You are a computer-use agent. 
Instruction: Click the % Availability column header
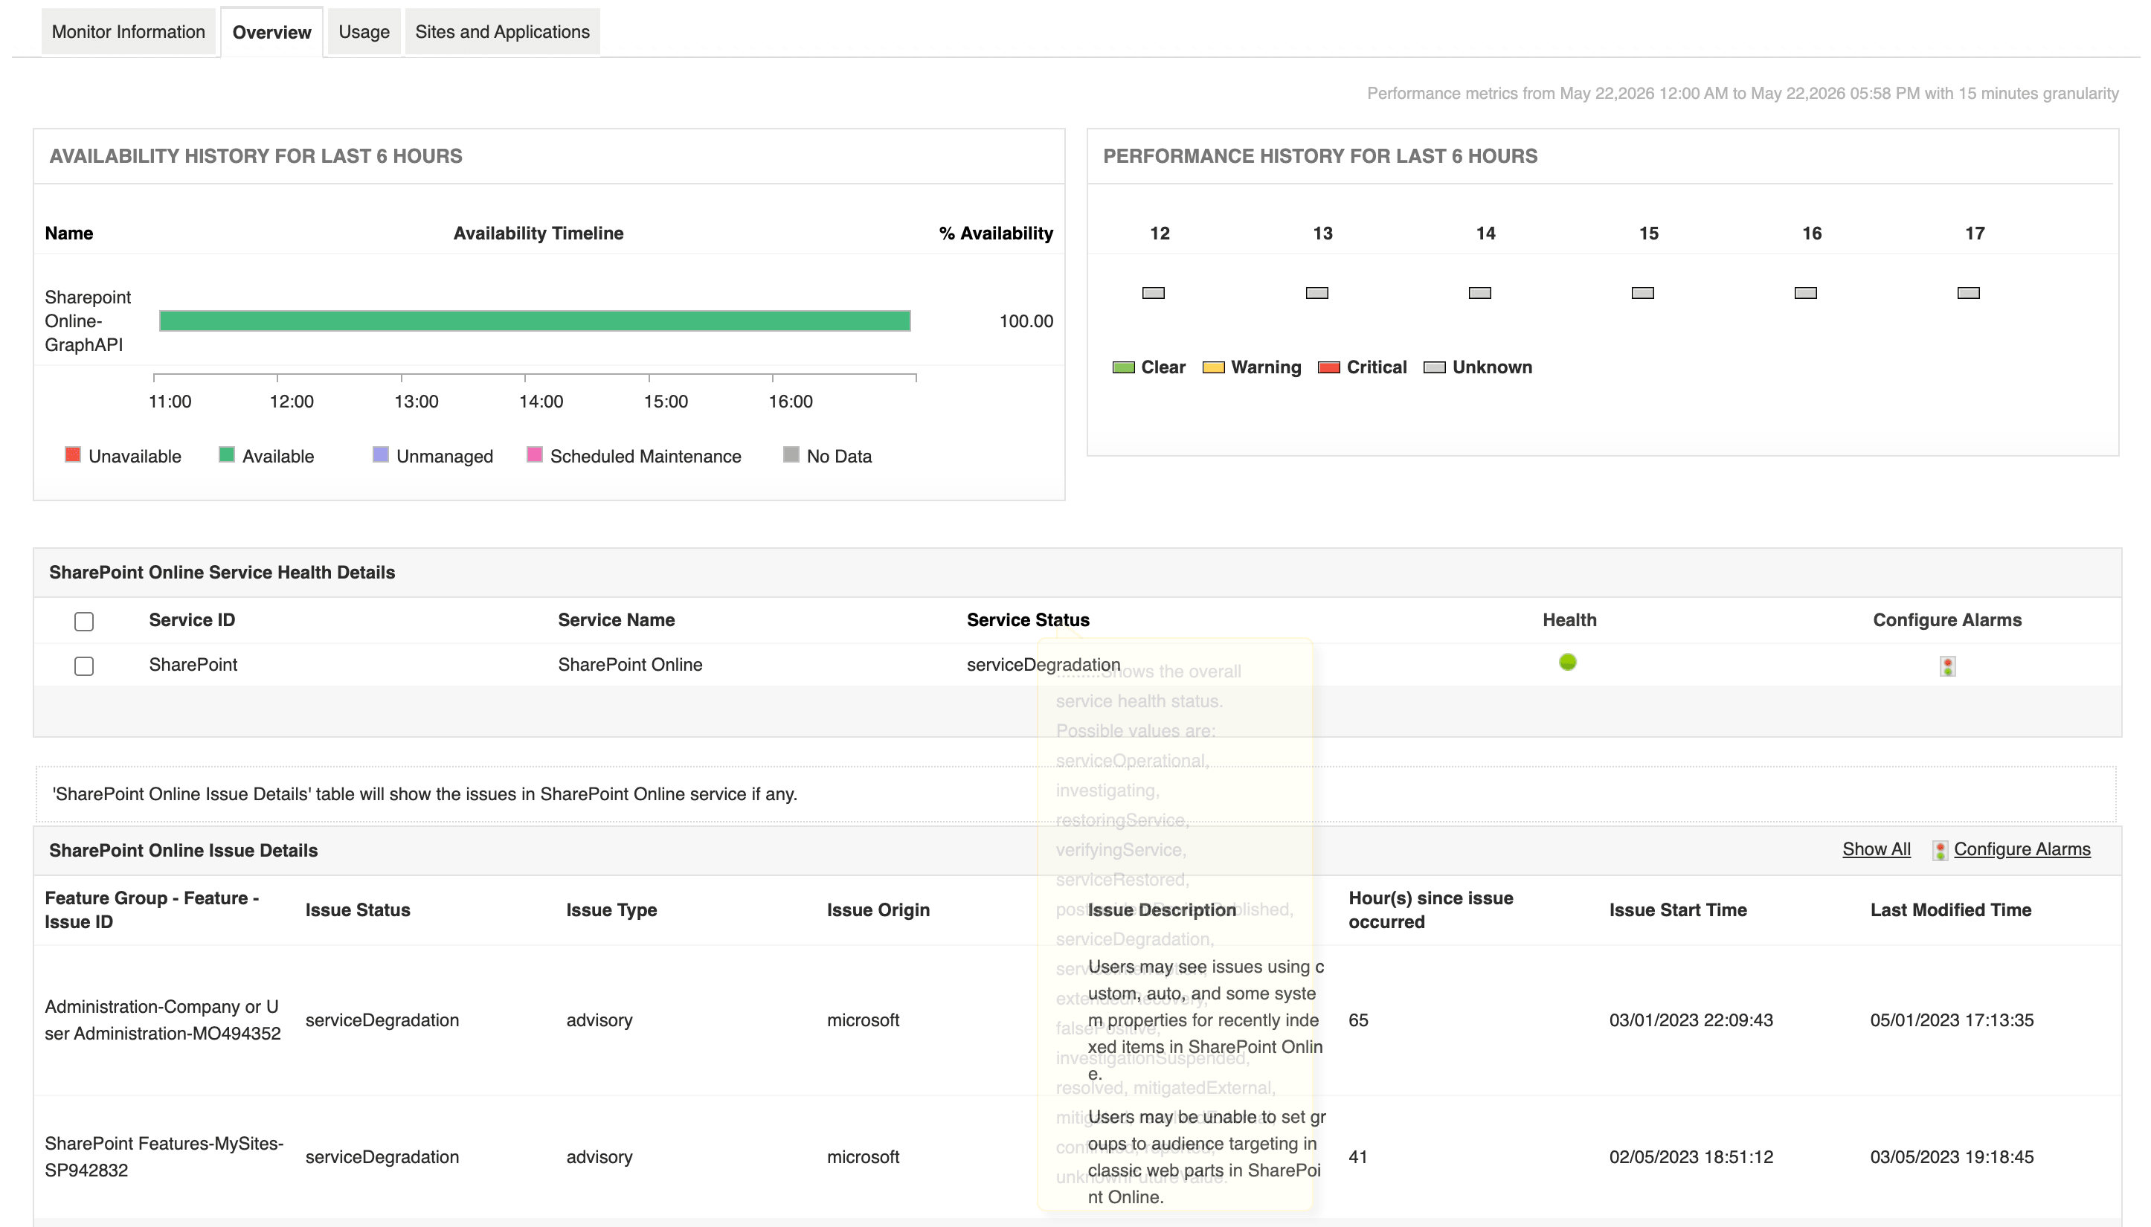click(996, 234)
